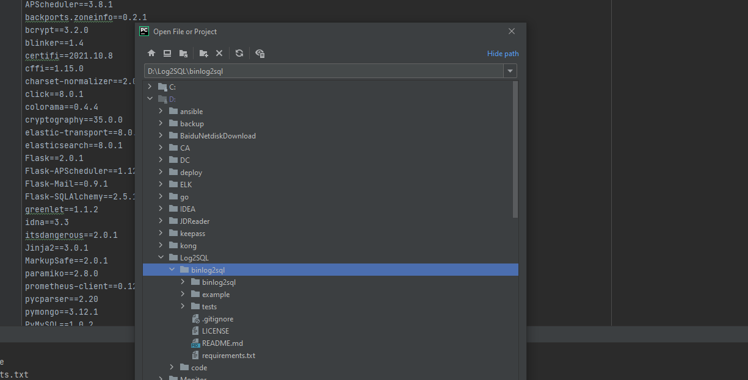The width and height of the screenshot is (748, 380).
Task: Click the folder icon beside BaiduNetdiskDownload
Action: [173, 135]
